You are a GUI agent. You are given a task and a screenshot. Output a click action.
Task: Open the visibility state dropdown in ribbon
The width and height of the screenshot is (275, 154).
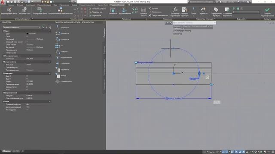pyautogui.click(x=246, y=12)
